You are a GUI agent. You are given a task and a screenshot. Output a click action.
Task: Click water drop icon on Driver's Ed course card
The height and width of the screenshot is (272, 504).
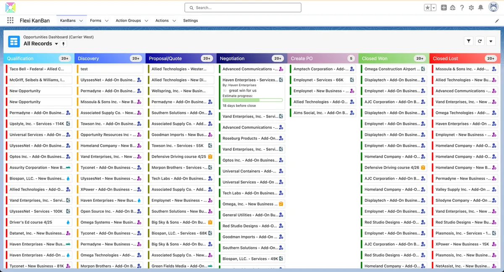click(68, 222)
